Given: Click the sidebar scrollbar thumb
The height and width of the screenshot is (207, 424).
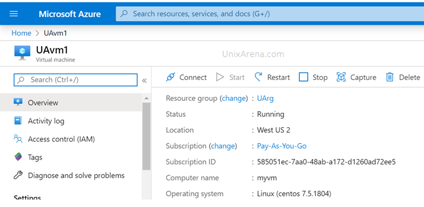Looking at the screenshot, I should 146,136.
